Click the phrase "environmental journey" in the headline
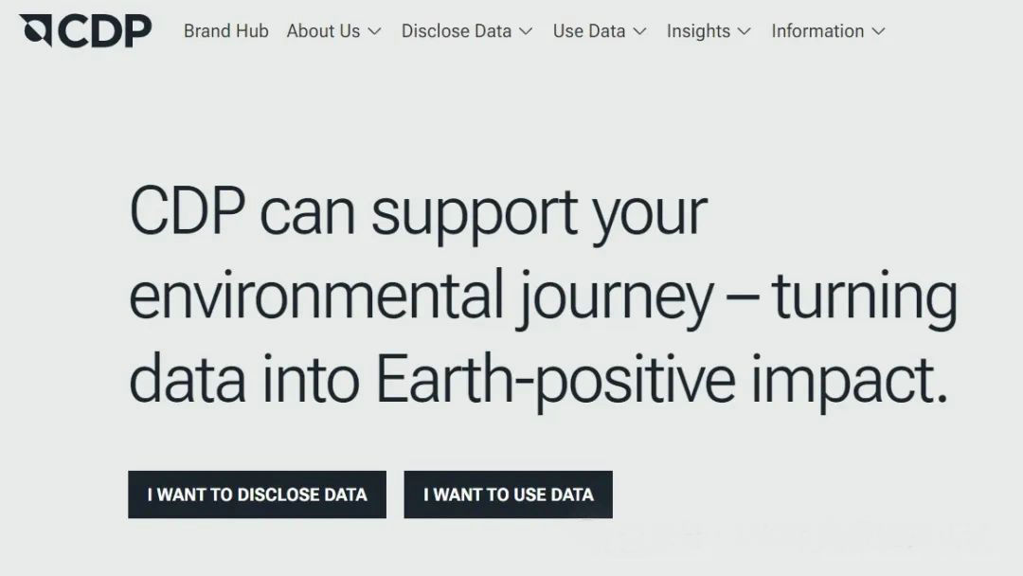The height and width of the screenshot is (576, 1023). 422,297
